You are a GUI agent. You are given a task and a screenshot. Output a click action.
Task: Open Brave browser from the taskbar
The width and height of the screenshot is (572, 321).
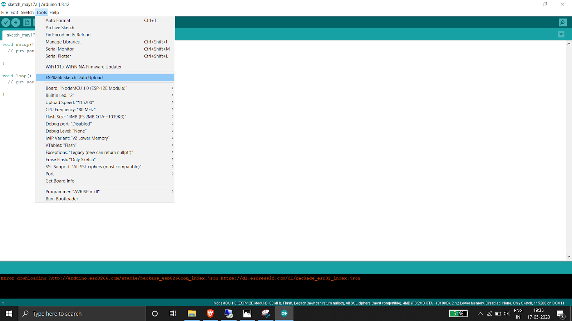tap(210, 314)
